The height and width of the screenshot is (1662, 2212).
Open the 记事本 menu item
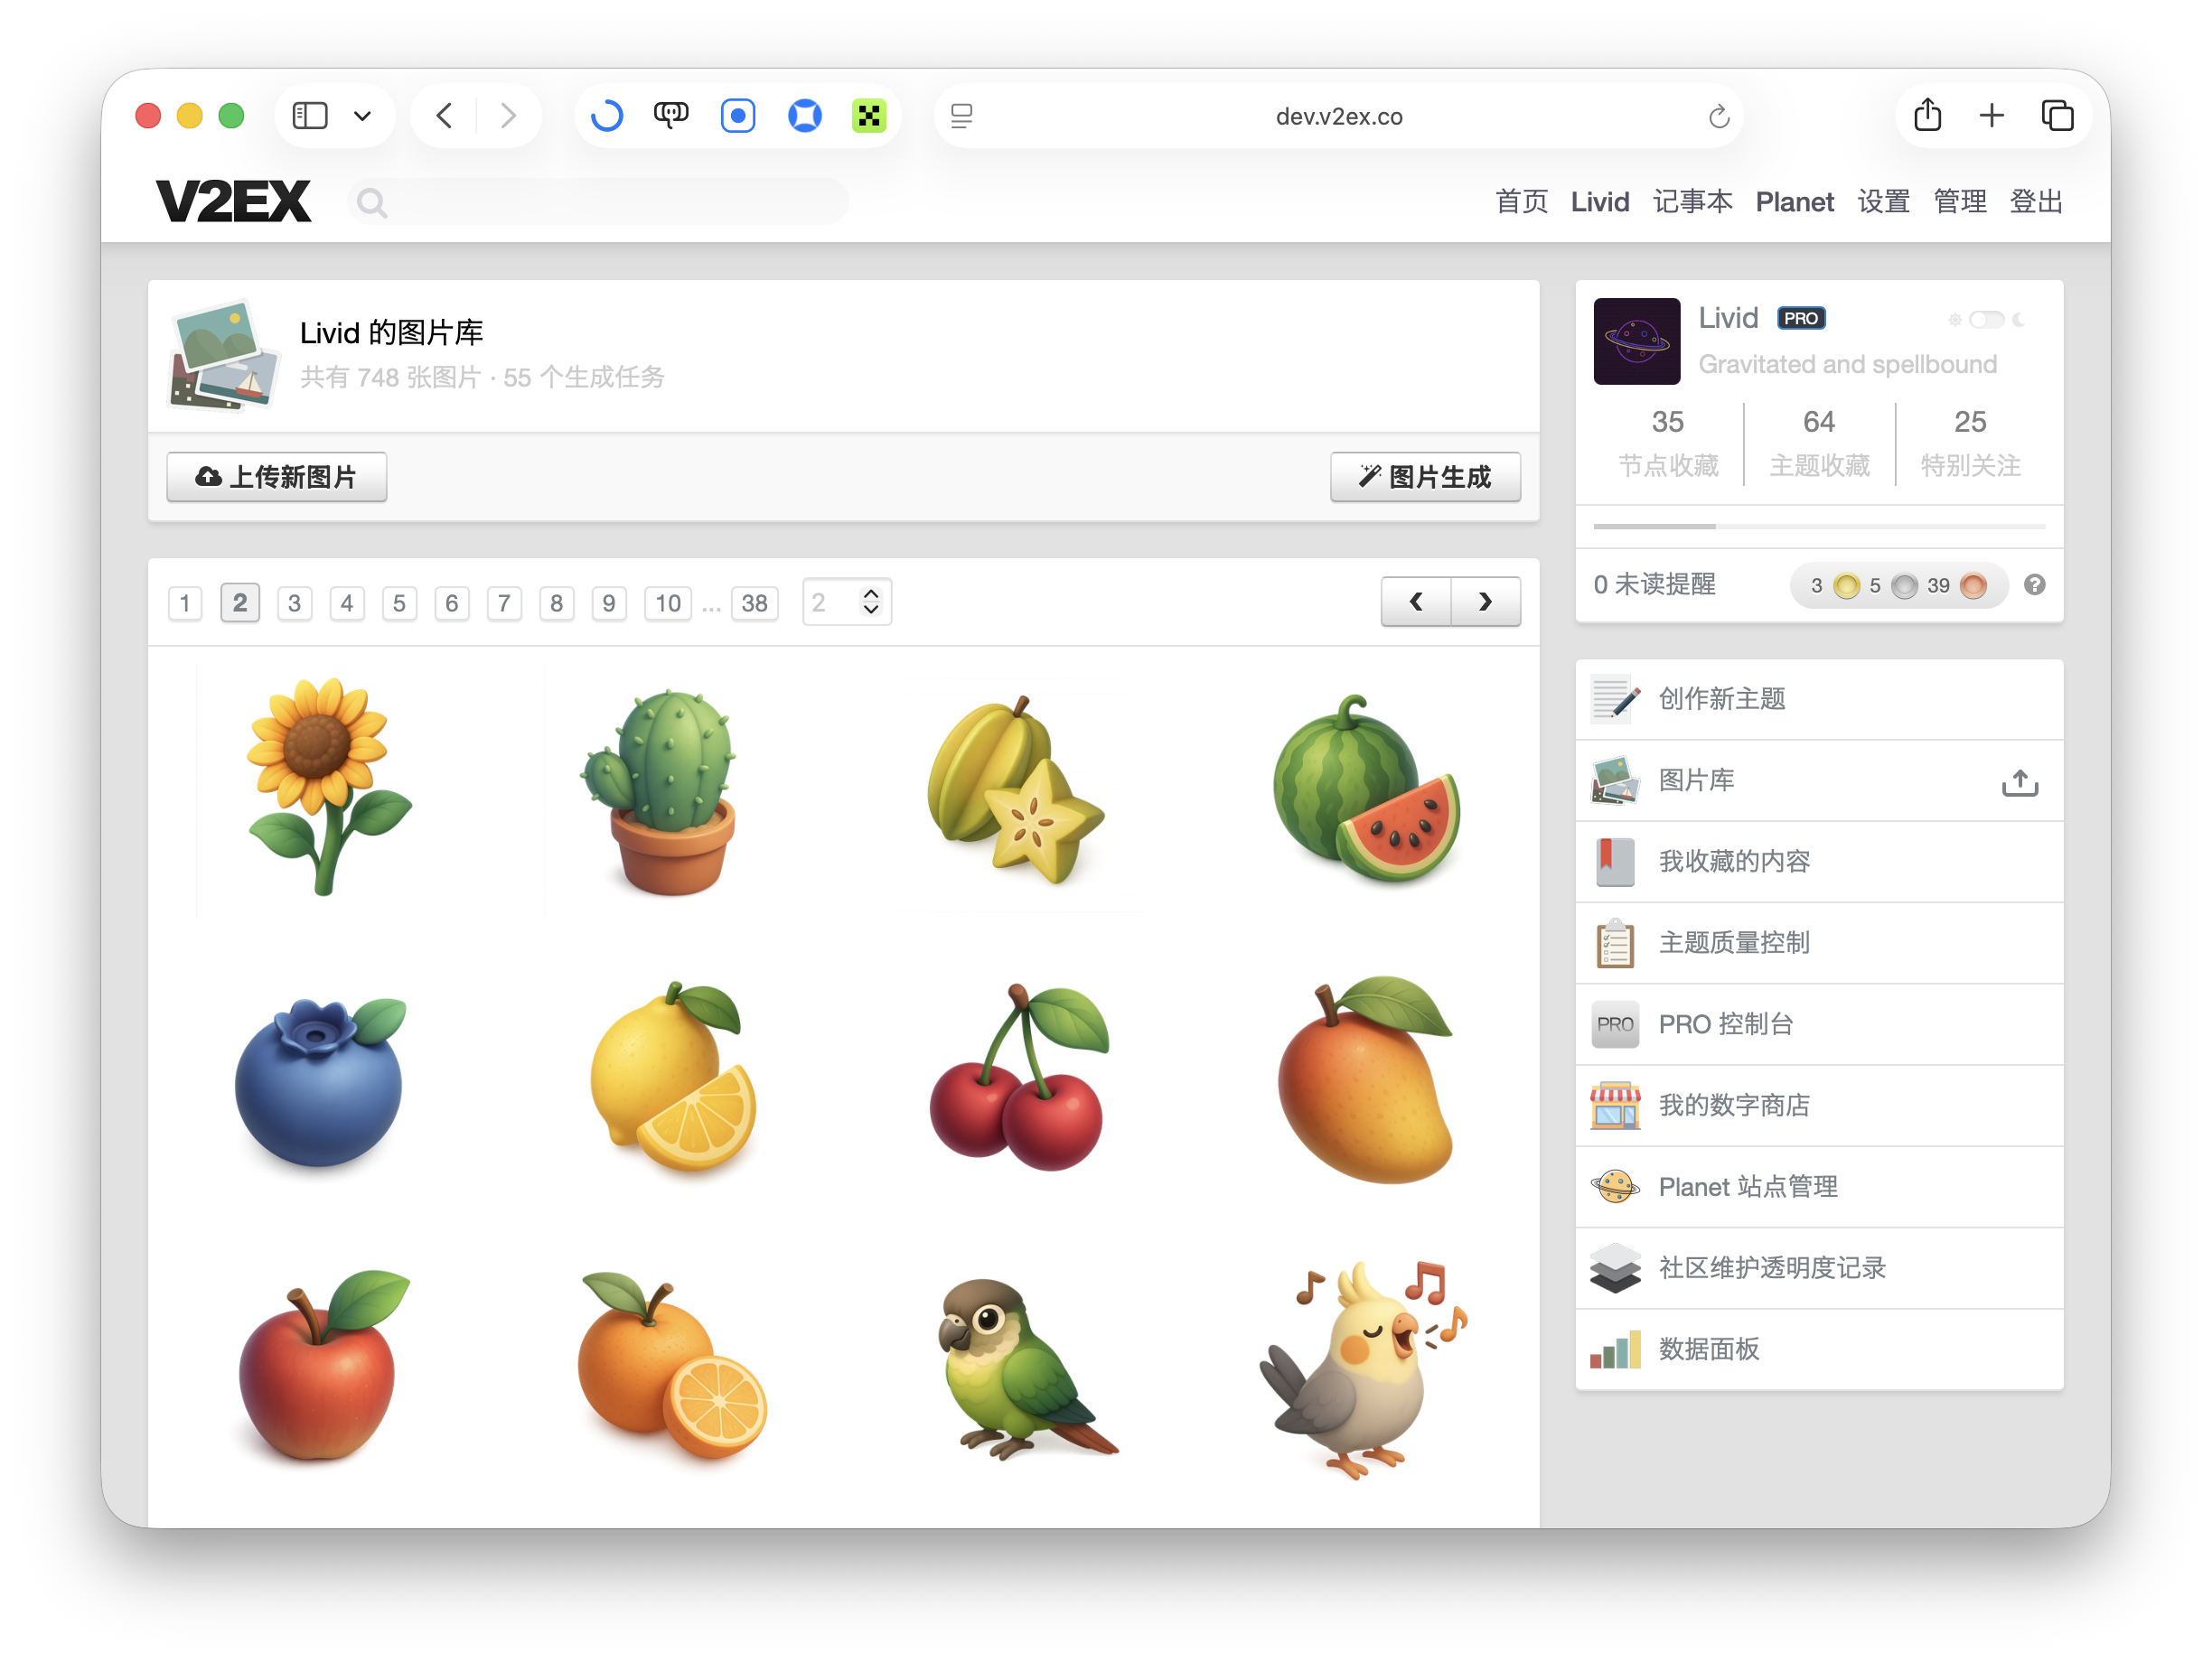pyautogui.click(x=1692, y=201)
